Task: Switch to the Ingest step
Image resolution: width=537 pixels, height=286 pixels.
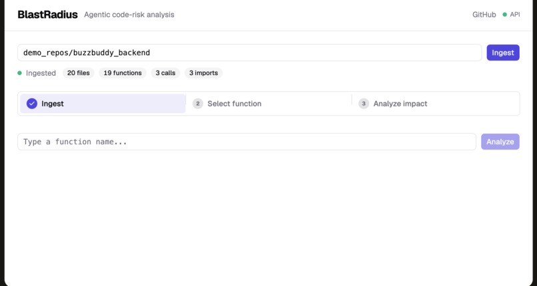Action: pos(103,104)
